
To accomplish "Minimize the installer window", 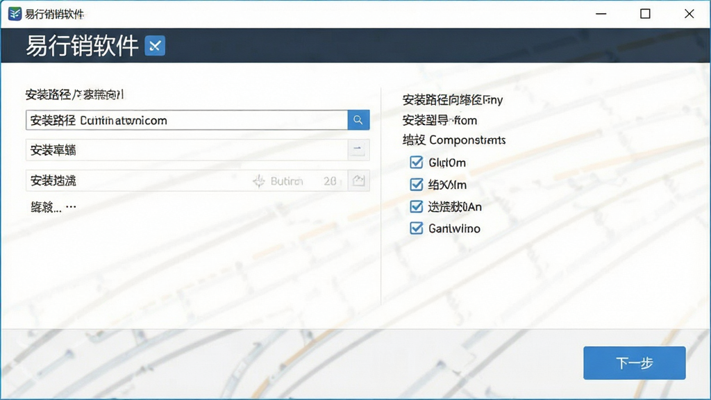I will click(x=601, y=14).
